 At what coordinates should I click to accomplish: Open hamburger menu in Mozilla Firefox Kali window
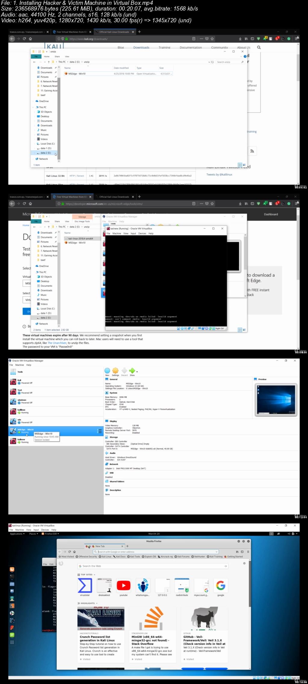coord(248,552)
